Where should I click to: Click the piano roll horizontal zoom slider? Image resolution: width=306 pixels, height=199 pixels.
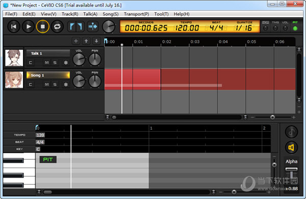point(234,192)
